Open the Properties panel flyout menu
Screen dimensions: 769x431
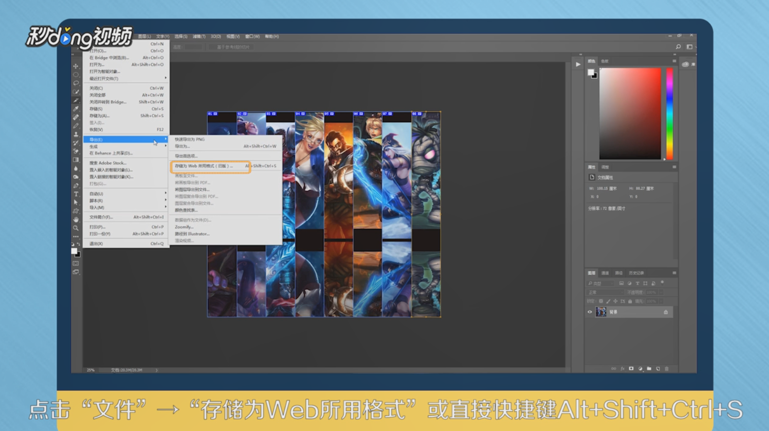point(674,167)
